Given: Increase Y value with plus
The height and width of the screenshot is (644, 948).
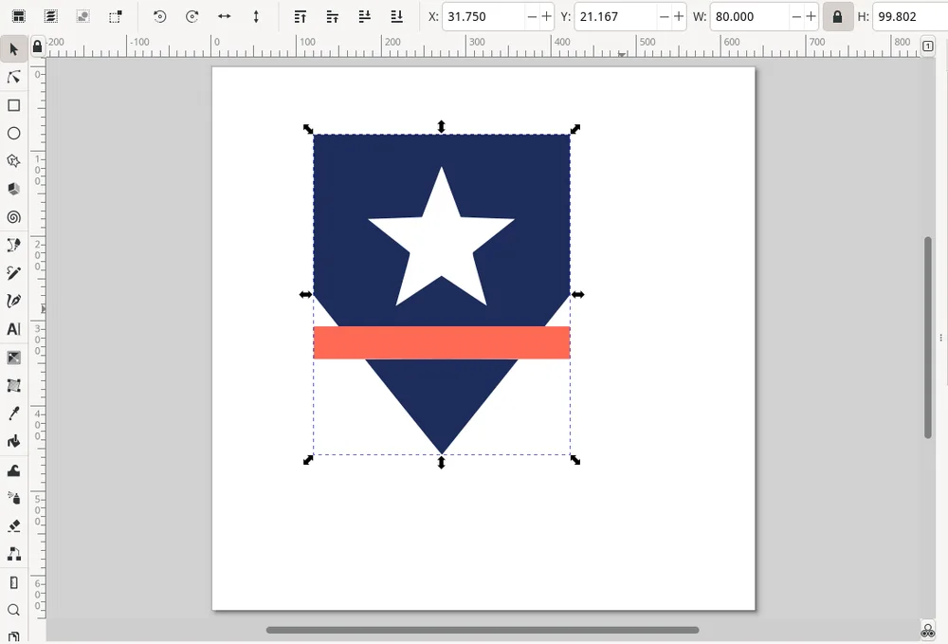Looking at the screenshot, I should (x=679, y=16).
